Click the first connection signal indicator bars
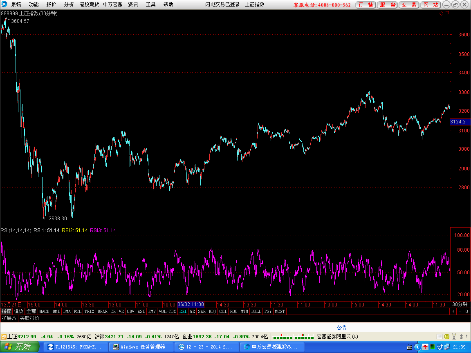Screen dimensions: 471x353 point(283,337)
